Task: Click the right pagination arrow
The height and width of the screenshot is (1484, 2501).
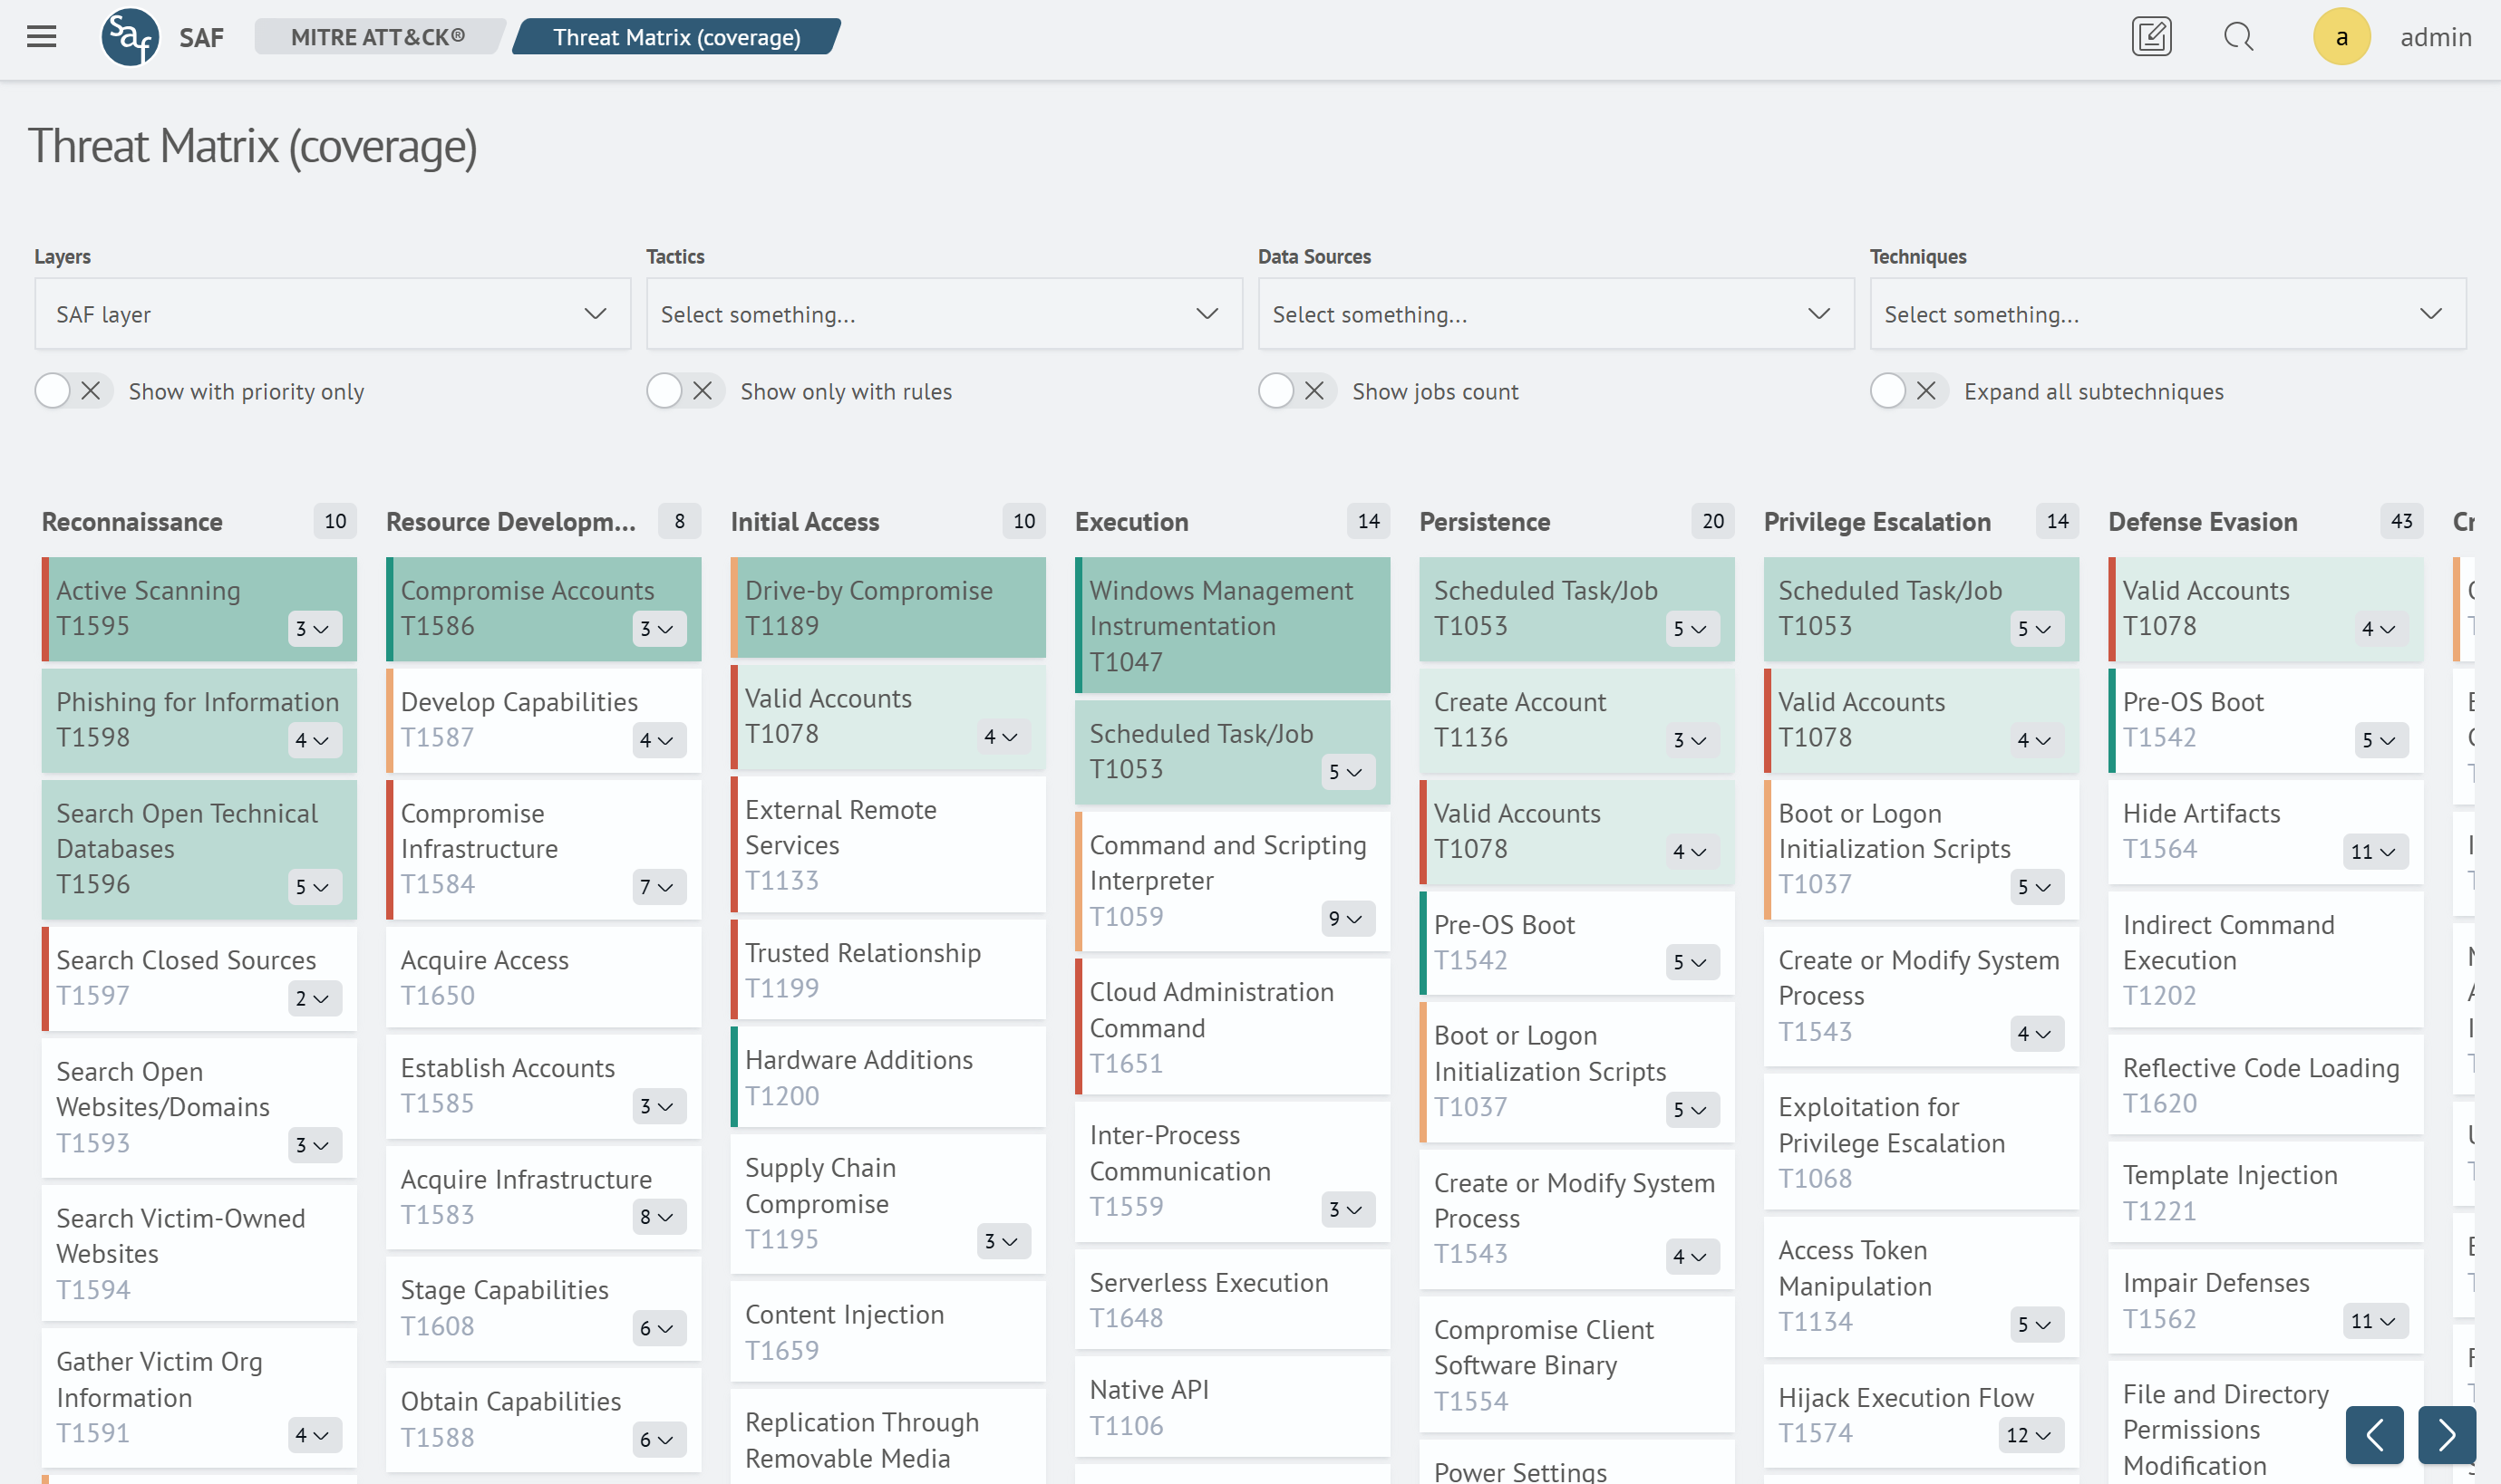Action: point(2447,1435)
